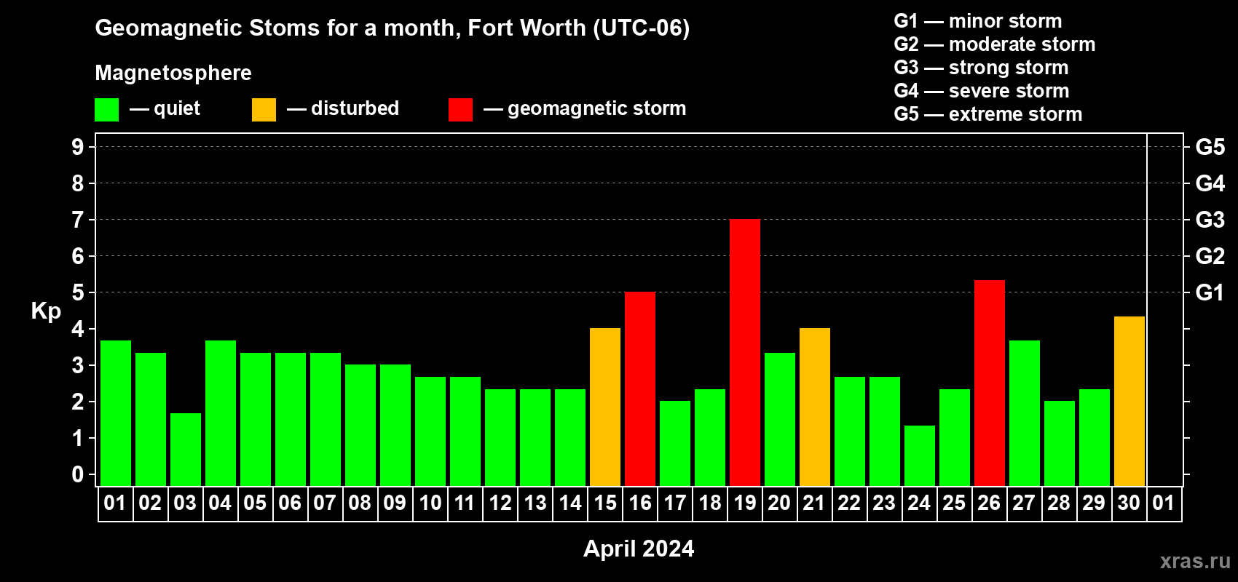Screen dimensions: 1238x582
Task: Click the green bar for April 03
Action: pyautogui.click(x=186, y=450)
